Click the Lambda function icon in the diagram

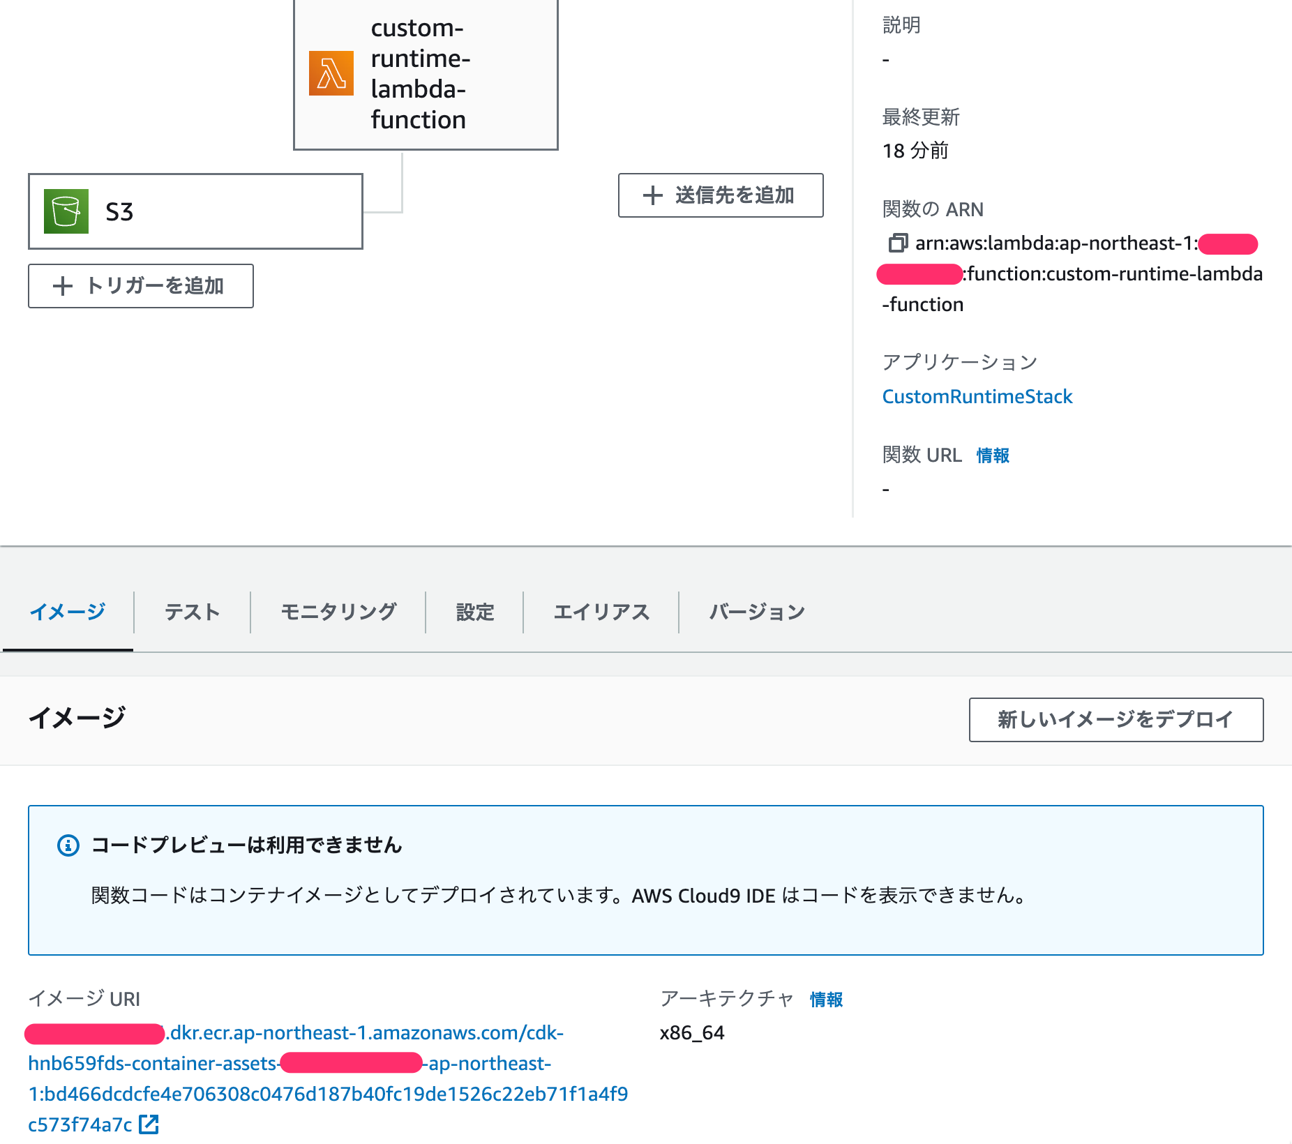tap(331, 73)
